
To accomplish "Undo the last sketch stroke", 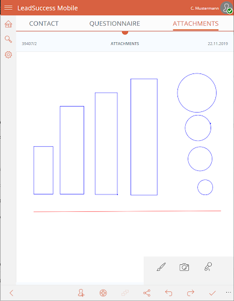I will point(168,293).
